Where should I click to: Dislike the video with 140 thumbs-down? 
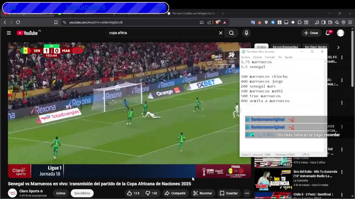pos(151,193)
